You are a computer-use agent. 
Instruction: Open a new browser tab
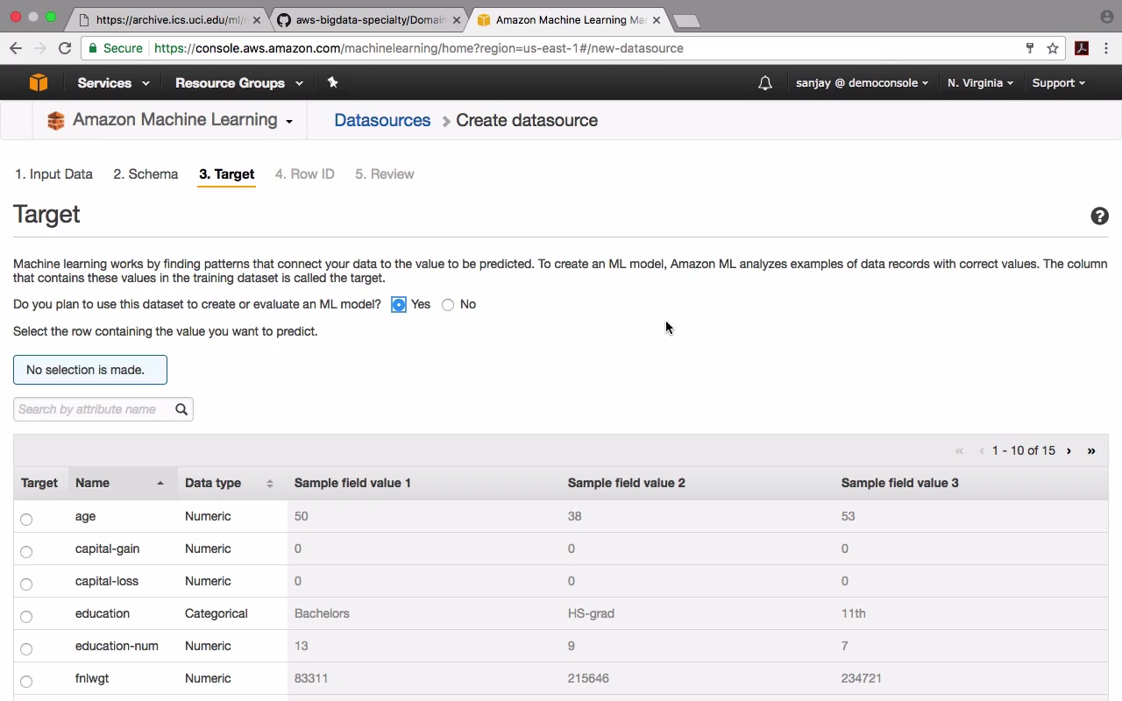686,21
